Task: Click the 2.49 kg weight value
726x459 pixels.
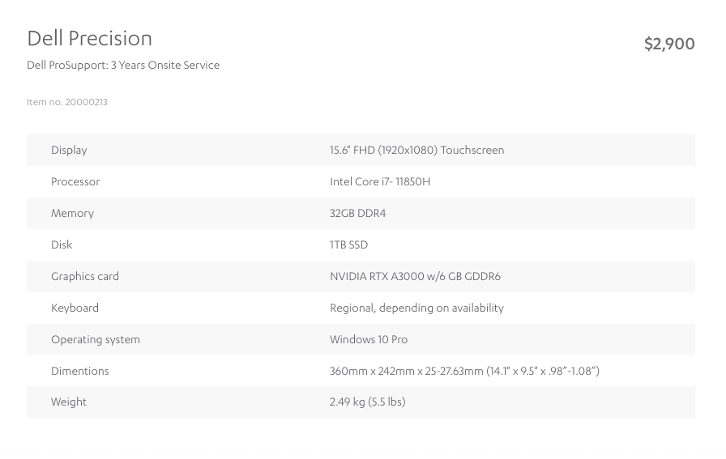Action: point(367,402)
